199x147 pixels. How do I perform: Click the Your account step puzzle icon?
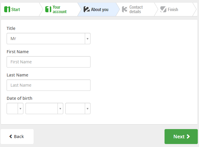pos(48,9)
